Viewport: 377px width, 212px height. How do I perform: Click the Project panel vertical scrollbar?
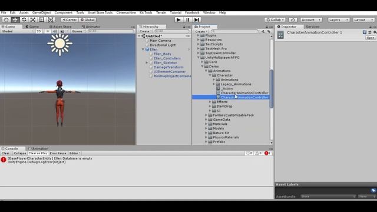(x=272, y=89)
